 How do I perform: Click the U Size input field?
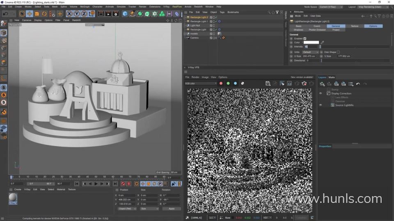tap(309, 56)
